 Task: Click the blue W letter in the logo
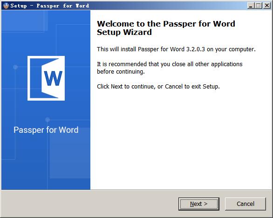(53, 78)
